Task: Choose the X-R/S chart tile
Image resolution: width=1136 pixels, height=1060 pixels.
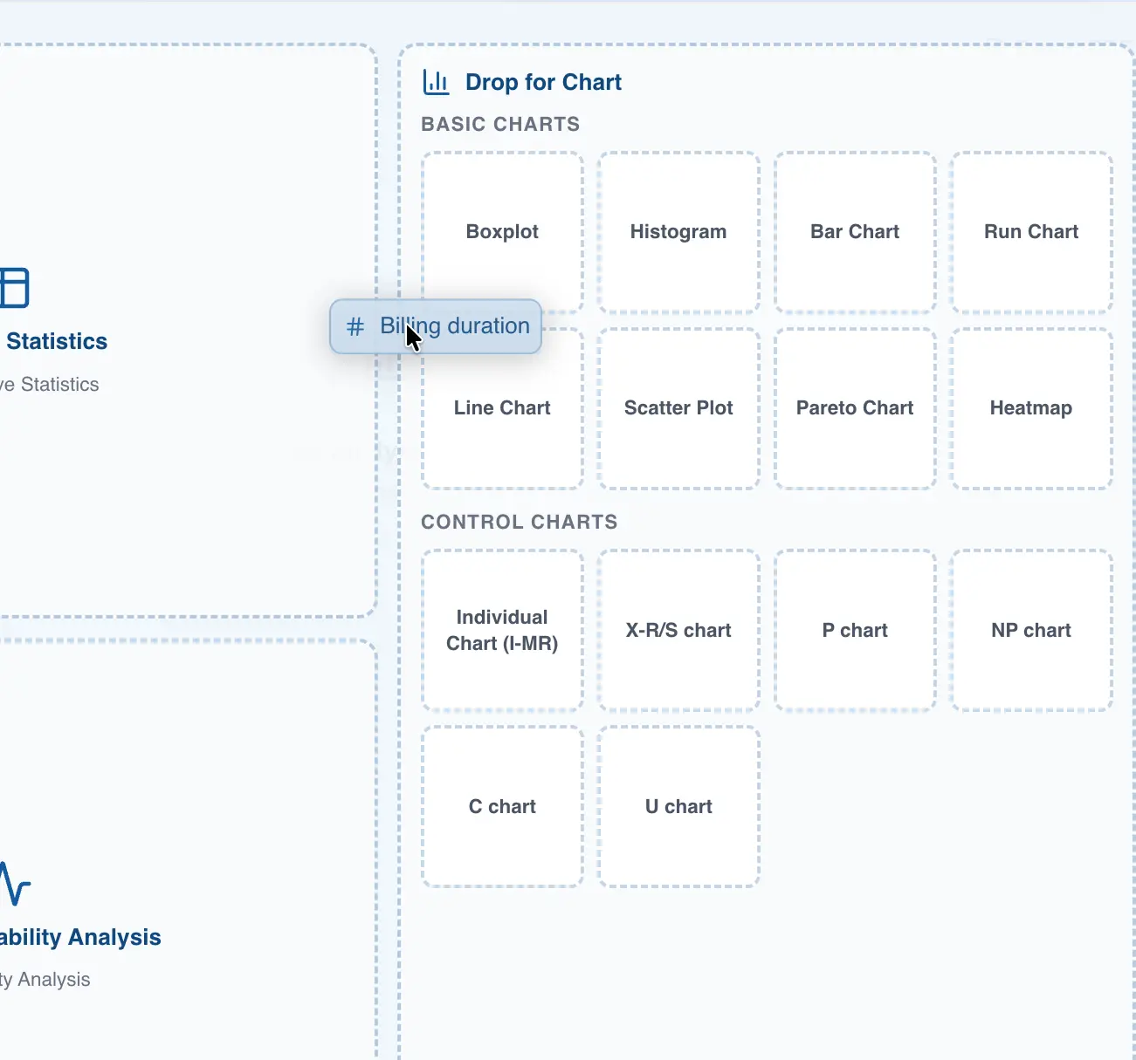Action: pos(678,630)
